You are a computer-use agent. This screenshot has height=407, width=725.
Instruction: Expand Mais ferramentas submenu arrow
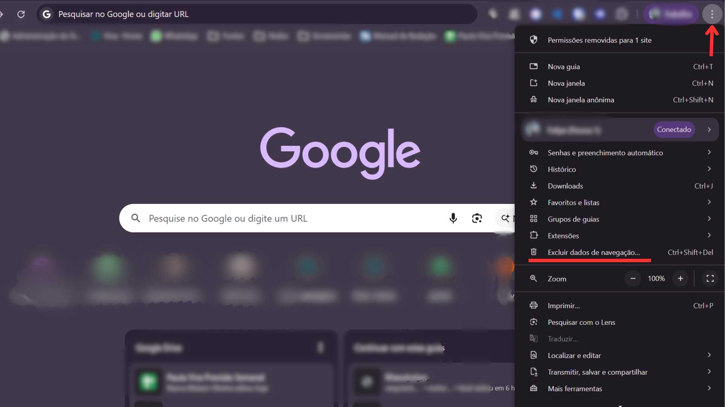coord(709,388)
